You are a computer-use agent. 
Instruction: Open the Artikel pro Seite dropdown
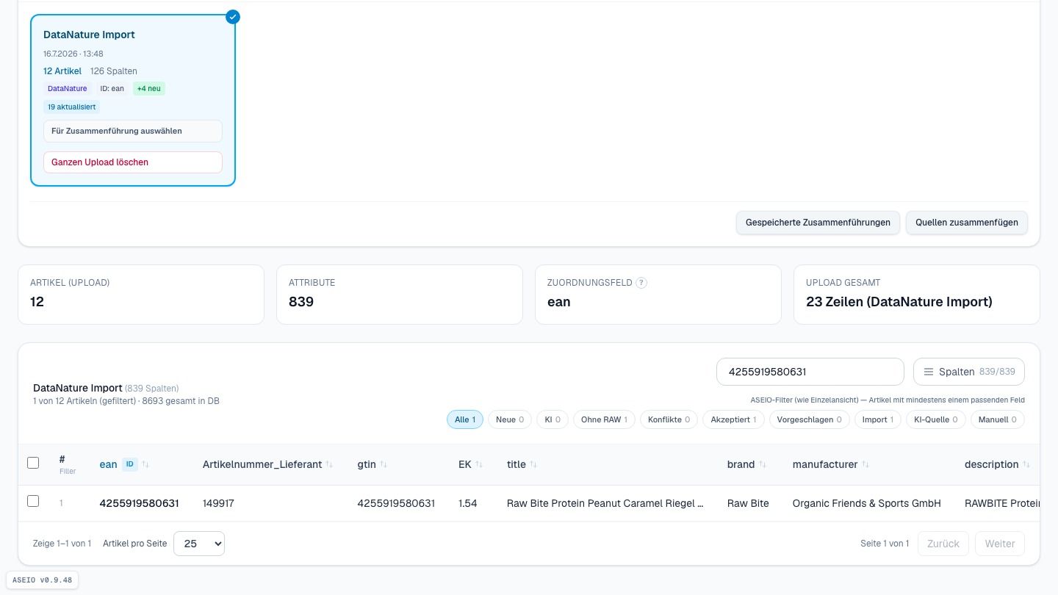pos(199,544)
